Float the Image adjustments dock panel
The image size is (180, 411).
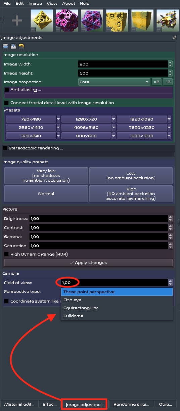pyautogui.click(x=174, y=38)
